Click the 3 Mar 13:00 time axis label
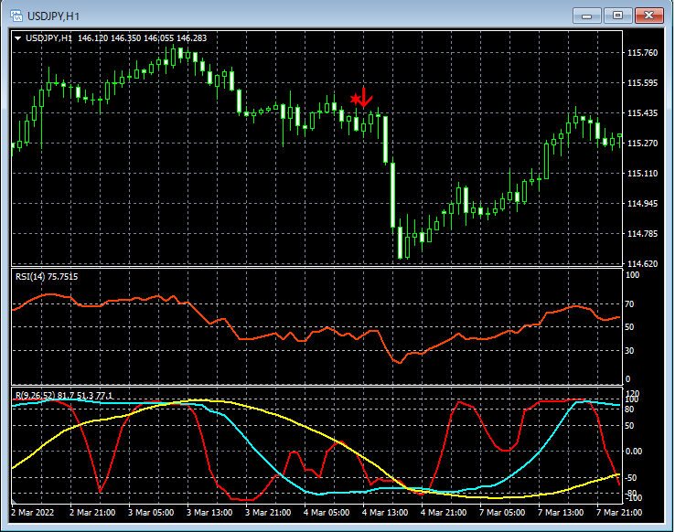 click(x=209, y=513)
